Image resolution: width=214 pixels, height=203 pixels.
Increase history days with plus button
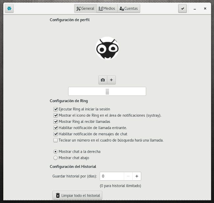click(137, 176)
